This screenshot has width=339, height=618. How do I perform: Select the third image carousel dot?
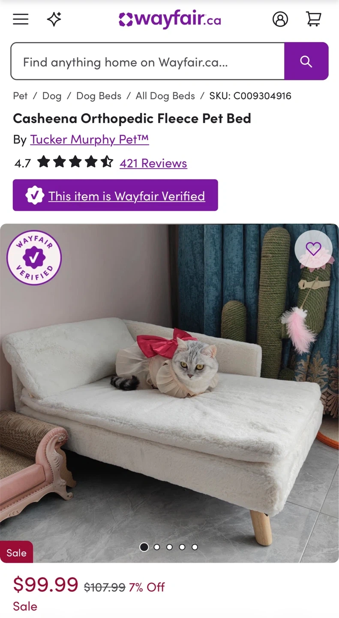170,547
